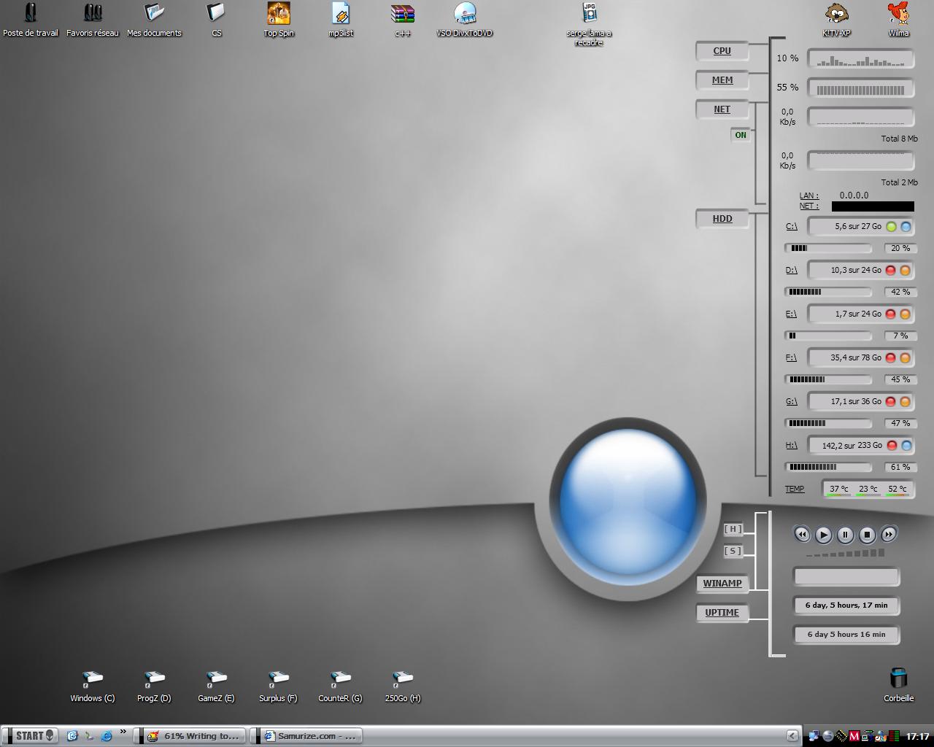Launch Internet Explorer from quick launch
The width and height of the screenshot is (934, 747).
[107, 736]
